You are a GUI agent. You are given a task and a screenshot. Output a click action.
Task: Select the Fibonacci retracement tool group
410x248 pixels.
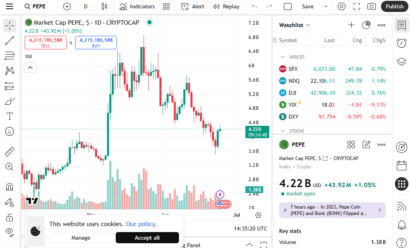point(10,56)
